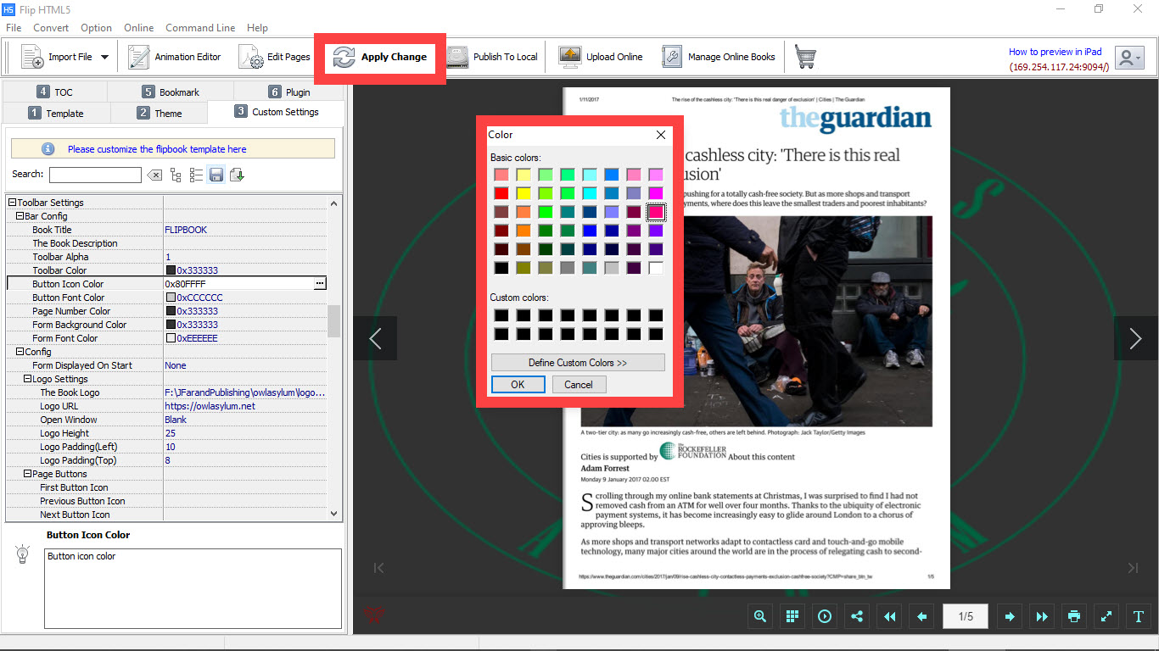Click the settings list scroll-up arrow
This screenshot has height=651, width=1159.
click(x=333, y=203)
